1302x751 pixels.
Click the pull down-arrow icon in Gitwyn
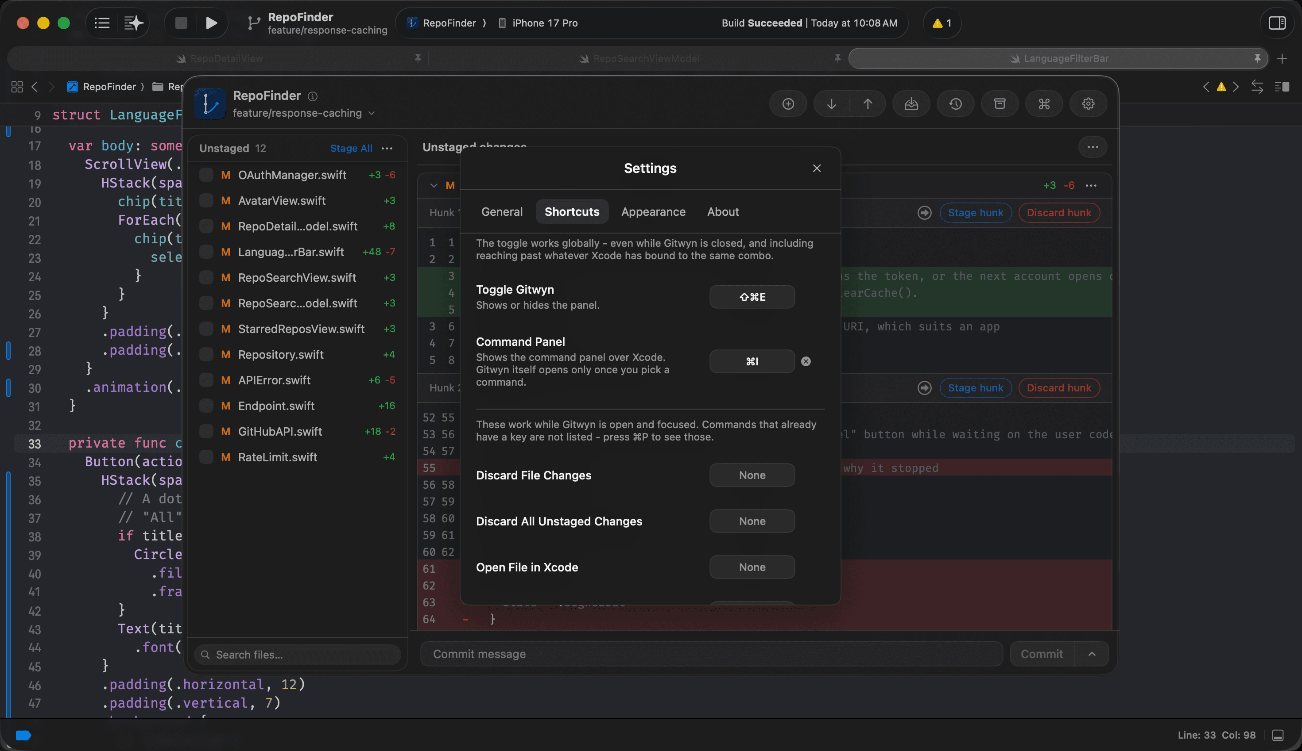click(x=831, y=104)
